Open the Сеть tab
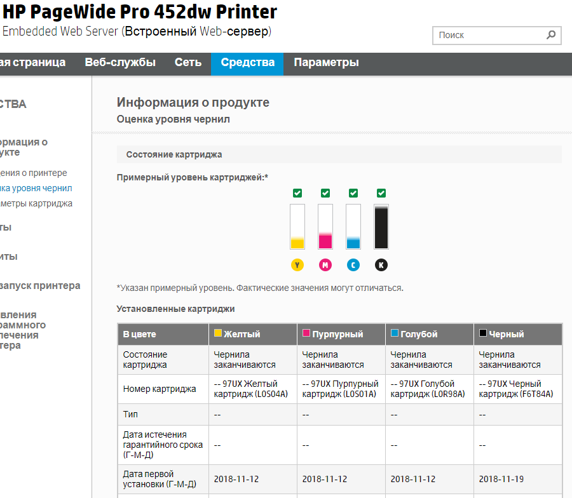Image resolution: width=572 pixels, height=498 pixels. pyautogui.click(x=188, y=62)
